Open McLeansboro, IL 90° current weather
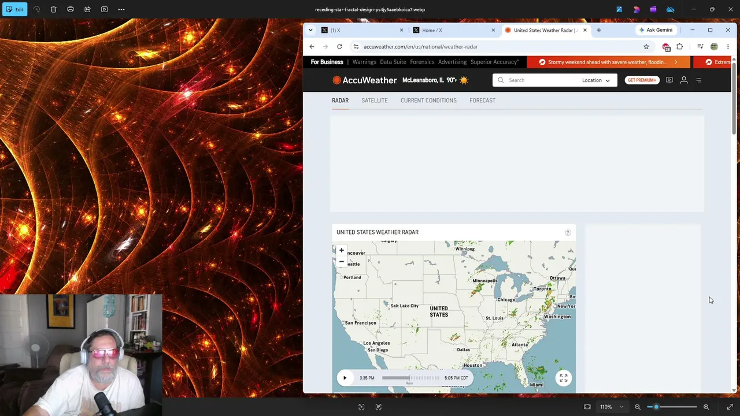 [435, 80]
